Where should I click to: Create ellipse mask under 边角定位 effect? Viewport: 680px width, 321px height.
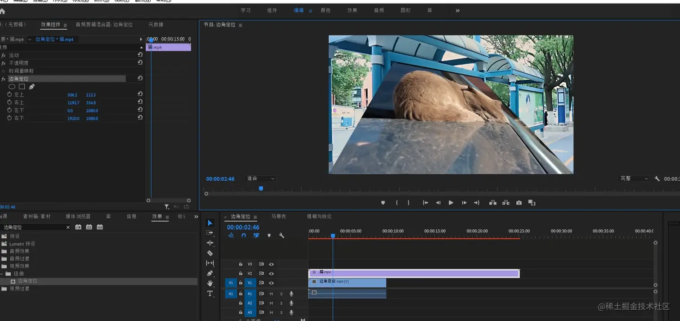coord(12,87)
